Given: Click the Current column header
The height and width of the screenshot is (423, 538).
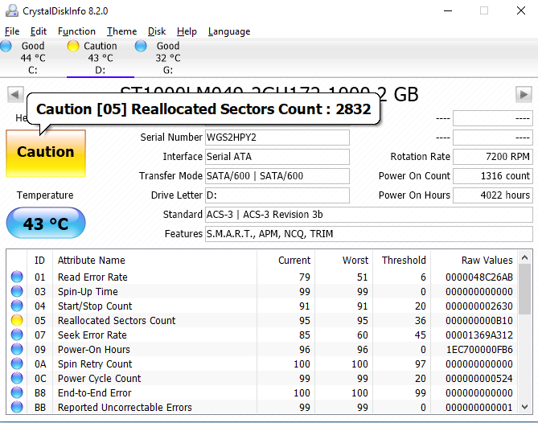Looking at the screenshot, I should click(x=285, y=261).
